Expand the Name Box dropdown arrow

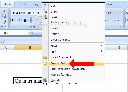[x=27, y=33]
